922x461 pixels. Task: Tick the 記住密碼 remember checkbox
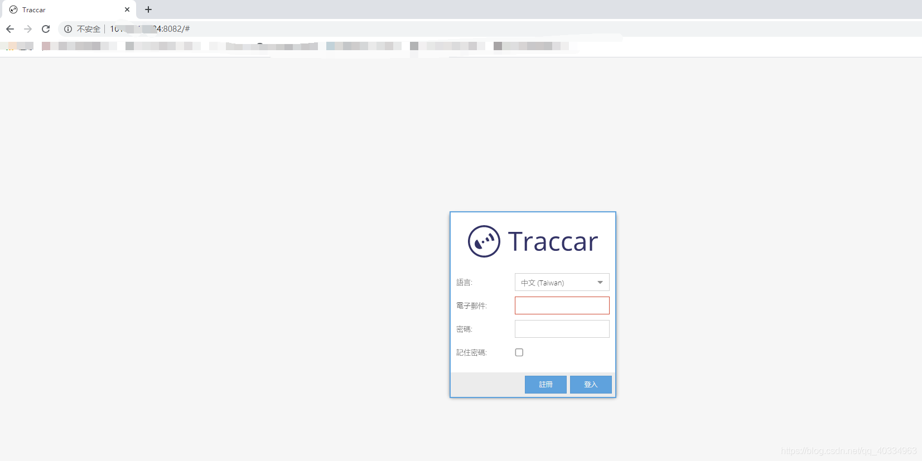(x=519, y=352)
